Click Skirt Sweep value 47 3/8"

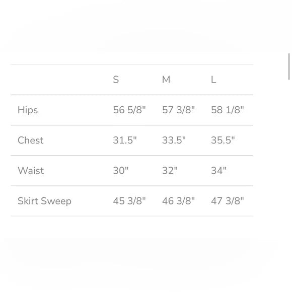click(x=228, y=201)
